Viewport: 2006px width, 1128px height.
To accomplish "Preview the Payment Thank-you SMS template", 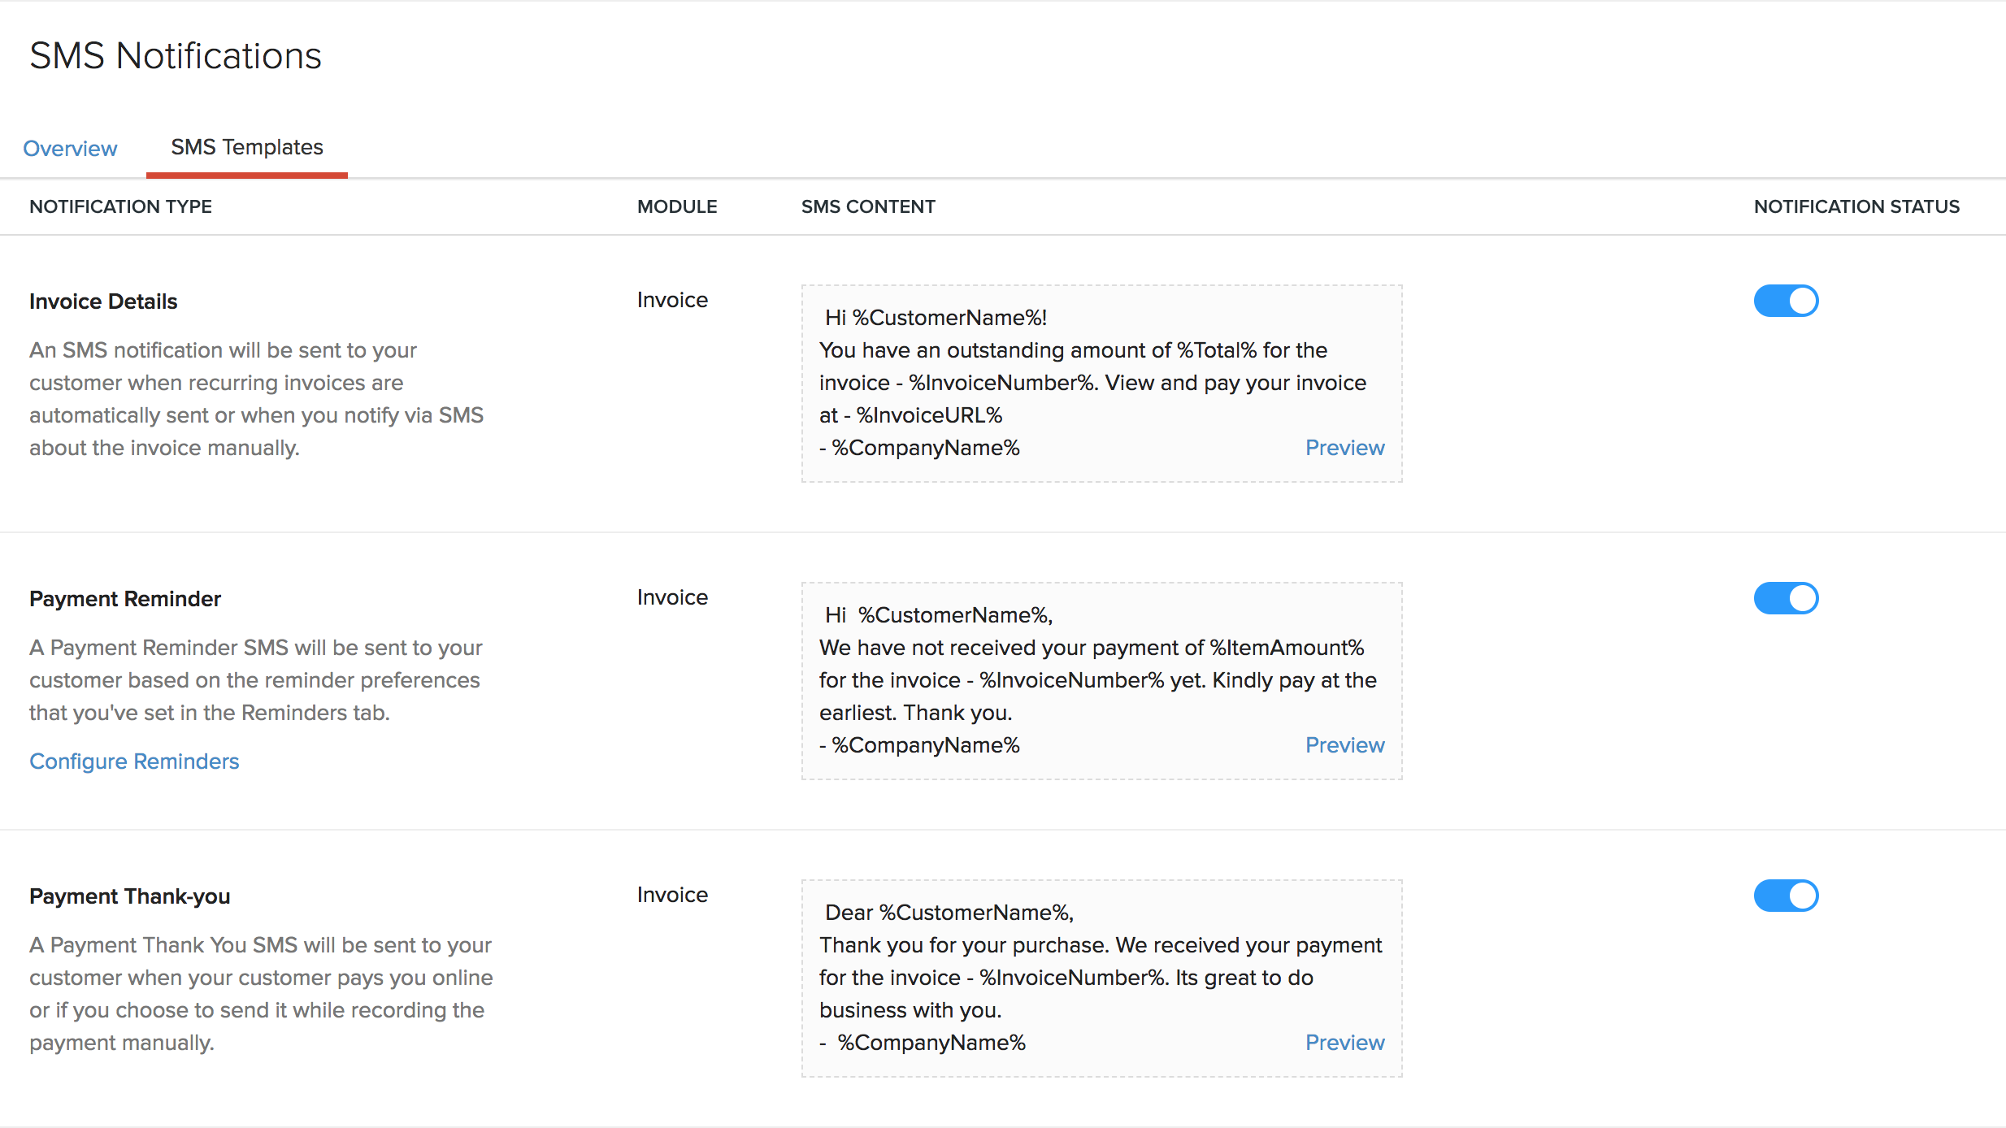I will click(1344, 1043).
